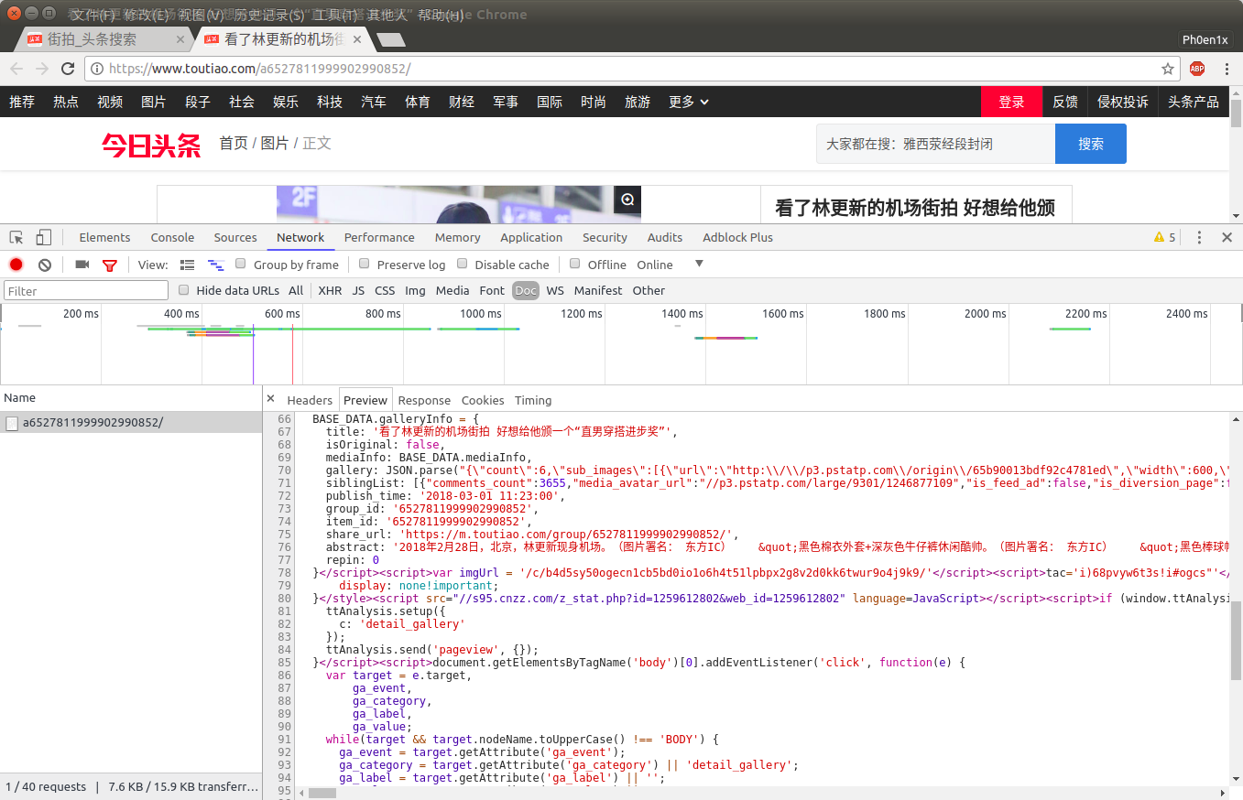Close the 看了林更新的机场 tab
Image resolution: width=1243 pixels, height=800 pixels.
pyautogui.click(x=357, y=39)
